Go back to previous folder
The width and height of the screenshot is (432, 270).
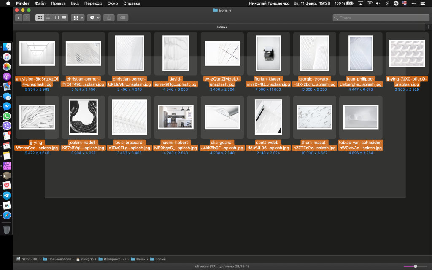click(x=19, y=18)
